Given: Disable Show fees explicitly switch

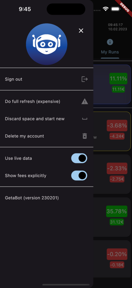Looking at the screenshot, I should pyautogui.click(x=79, y=175).
